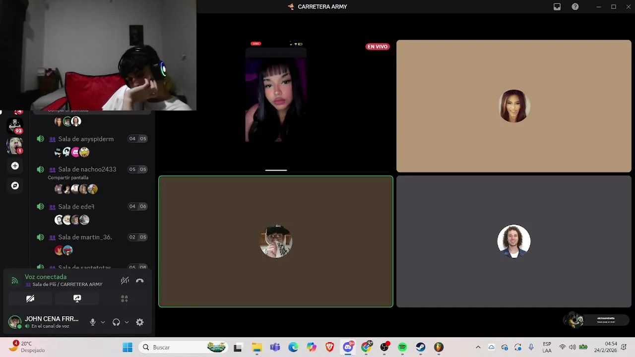
Task: Turn on camera in the voice panel
Action: click(30, 298)
